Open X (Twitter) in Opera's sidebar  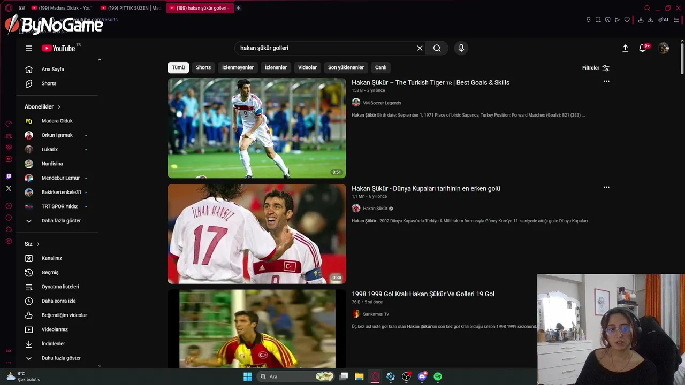click(x=9, y=188)
